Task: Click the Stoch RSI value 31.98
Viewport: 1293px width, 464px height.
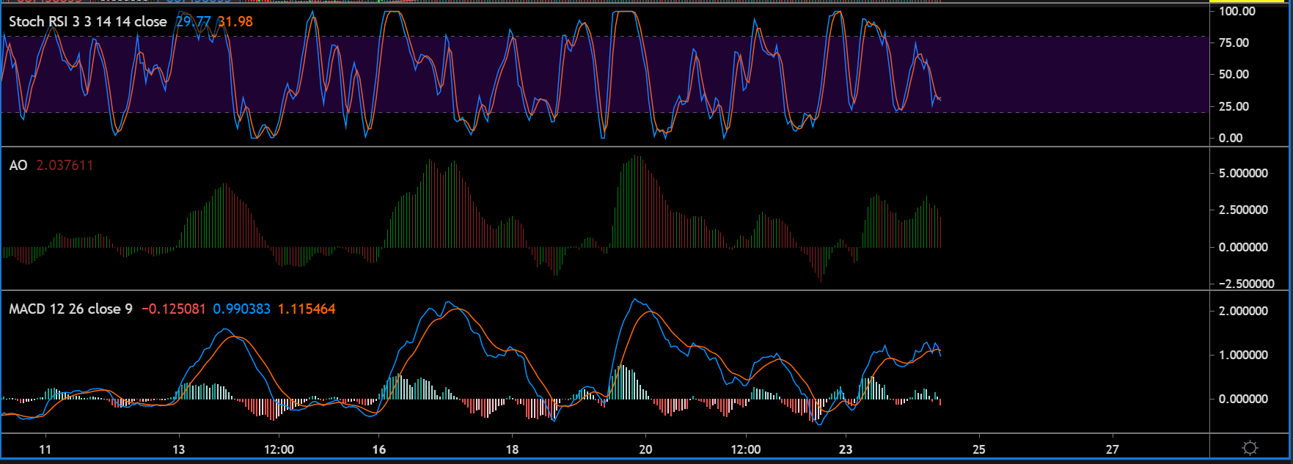Action: pos(235,22)
